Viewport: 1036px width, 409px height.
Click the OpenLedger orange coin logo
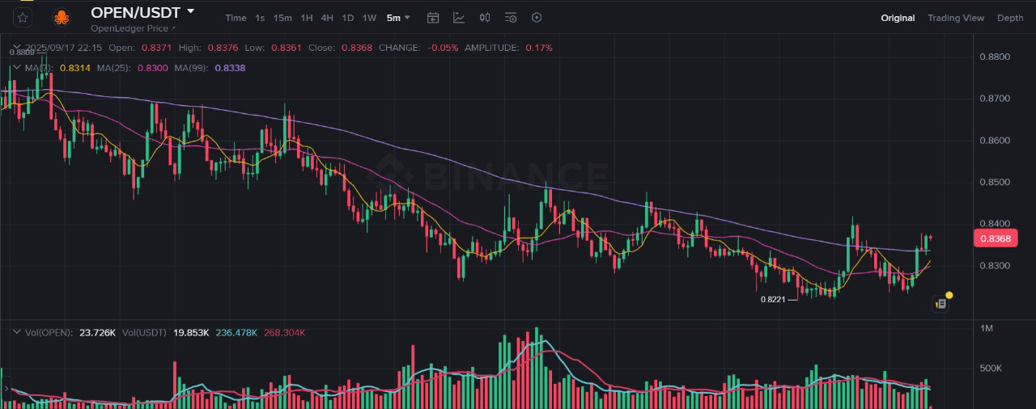[x=61, y=17]
